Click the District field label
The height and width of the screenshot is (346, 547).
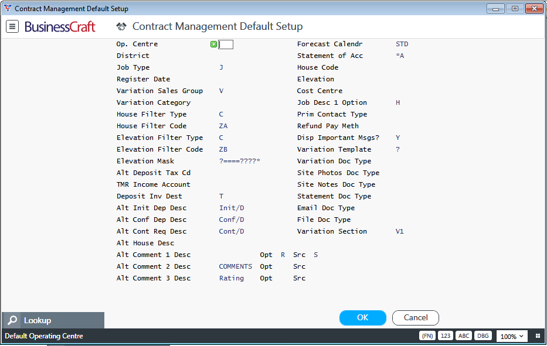133,56
